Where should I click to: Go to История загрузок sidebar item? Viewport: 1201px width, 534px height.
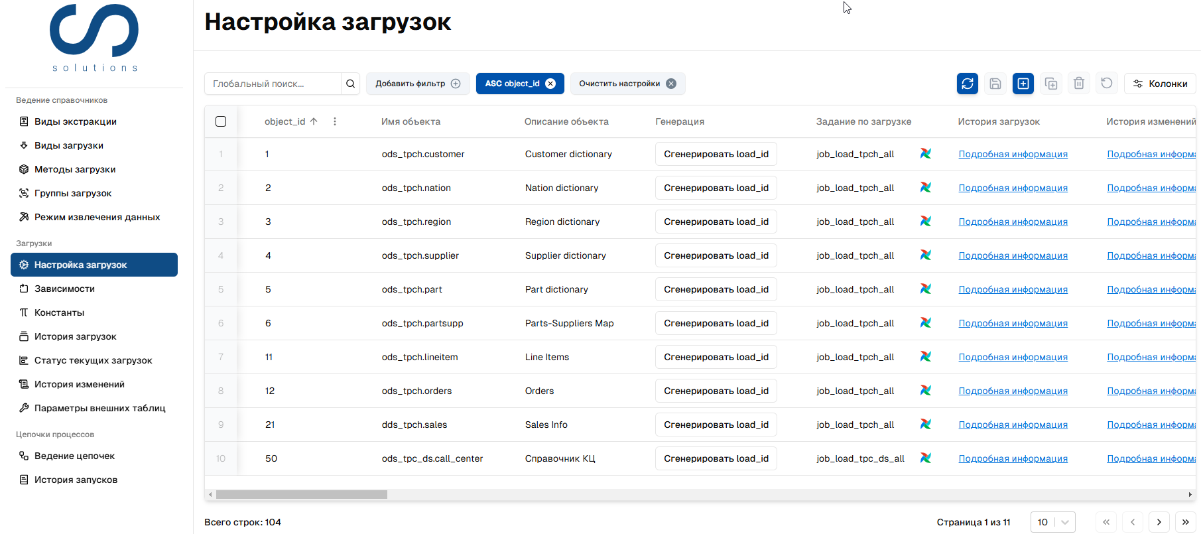click(x=75, y=336)
